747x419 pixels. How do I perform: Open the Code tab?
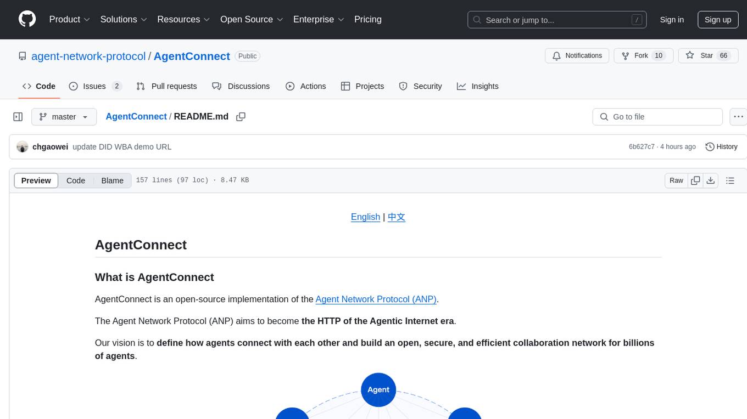coord(39,86)
